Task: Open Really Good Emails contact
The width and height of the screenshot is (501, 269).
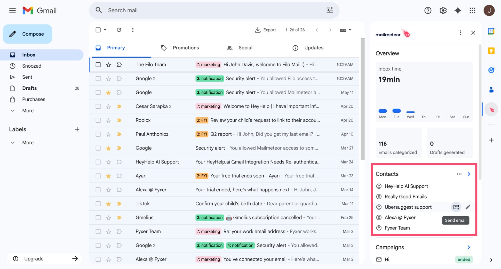Action: tap(405, 197)
